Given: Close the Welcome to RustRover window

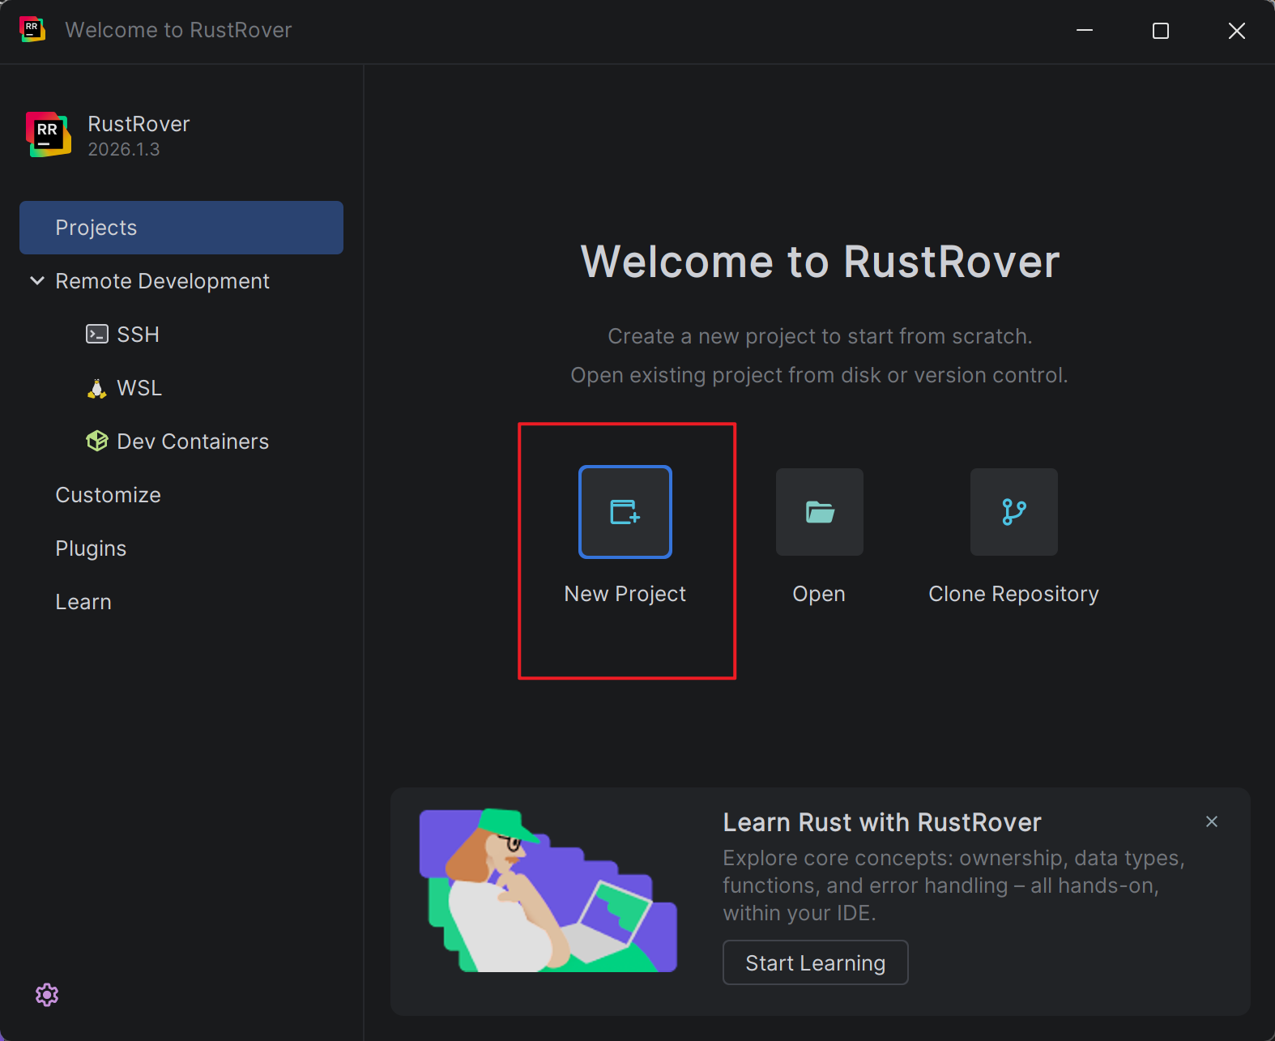Looking at the screenshot, I should coord(1237,31).
